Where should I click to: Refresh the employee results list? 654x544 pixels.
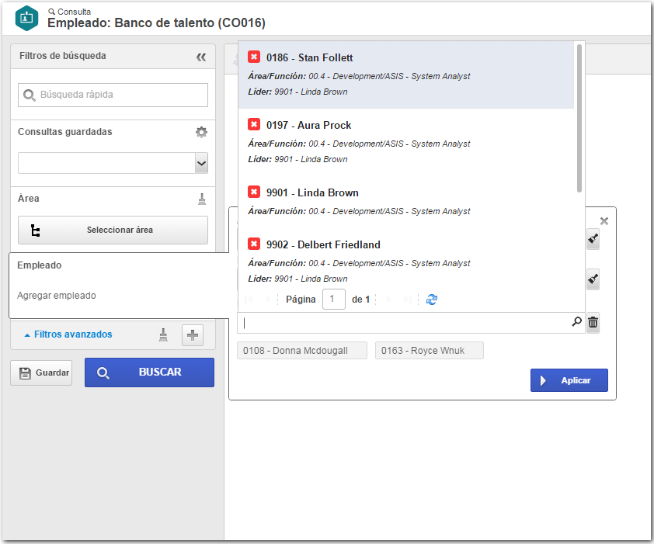click(x=432, y=300)
